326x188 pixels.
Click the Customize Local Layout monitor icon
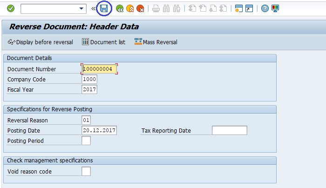tap(275, 8)
